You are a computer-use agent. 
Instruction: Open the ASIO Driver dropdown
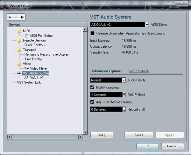[147, 25]
